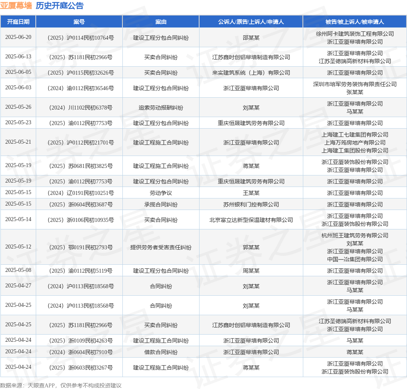The height and width of the screenshot is (389, 407).
Task: Select the date 2025-05-14
Action: click(18, 219)
